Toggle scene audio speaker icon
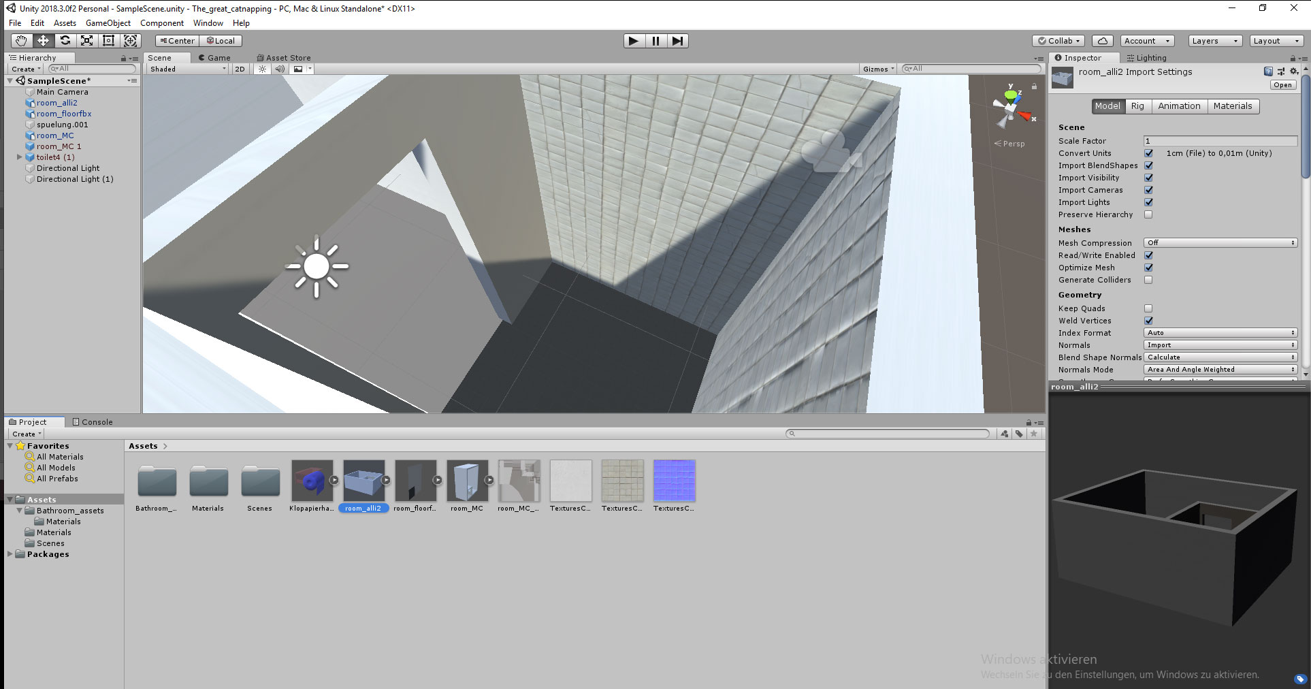 tap(280, 69)
